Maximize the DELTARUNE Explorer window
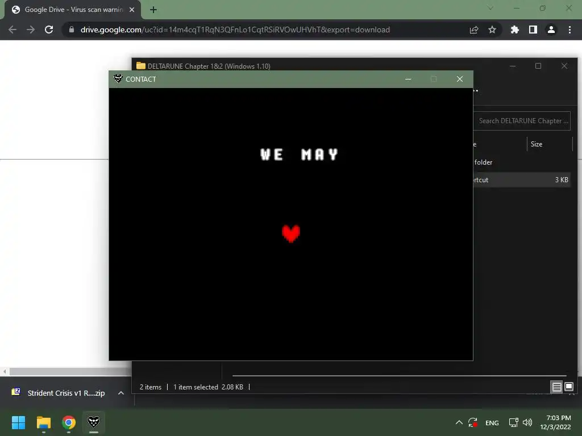This screenshot has height=436, width=582. [538, 66]
